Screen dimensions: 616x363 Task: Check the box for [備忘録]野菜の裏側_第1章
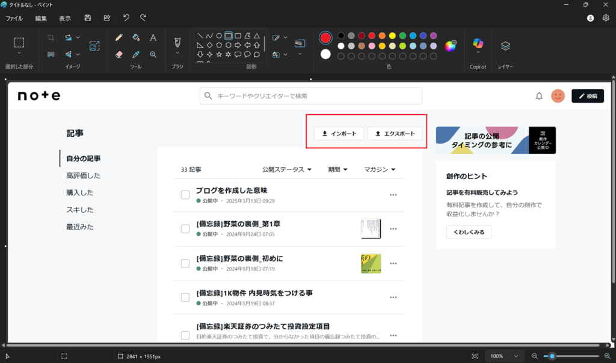[185, 229]
